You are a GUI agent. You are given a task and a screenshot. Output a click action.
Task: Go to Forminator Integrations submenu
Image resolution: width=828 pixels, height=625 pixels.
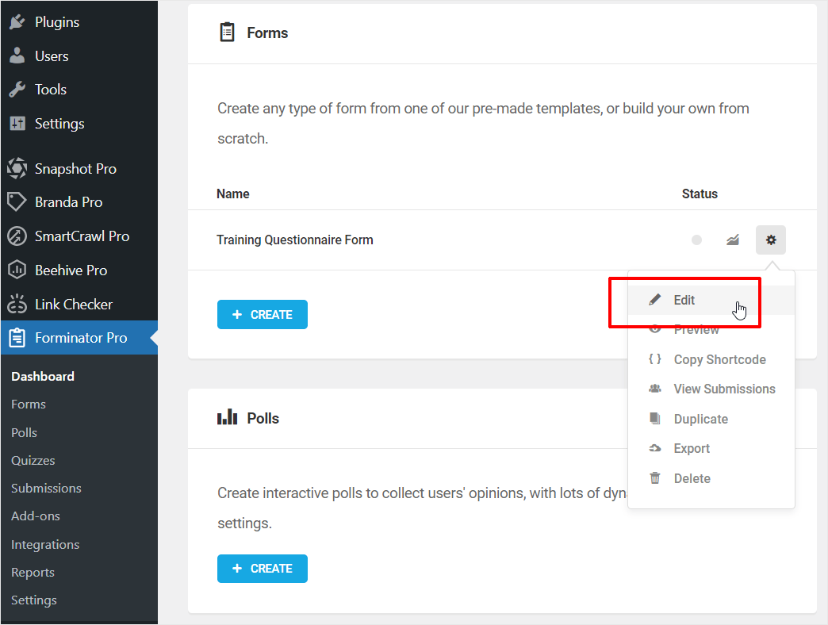pyautogui.click(x=45, y=545)
